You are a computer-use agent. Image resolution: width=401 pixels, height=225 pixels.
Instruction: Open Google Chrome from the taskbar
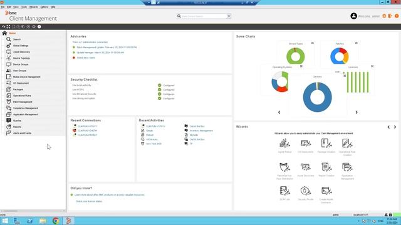coord(56,221)
